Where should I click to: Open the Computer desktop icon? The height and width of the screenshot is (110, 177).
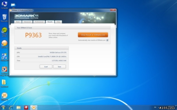[x=4, y=5]
